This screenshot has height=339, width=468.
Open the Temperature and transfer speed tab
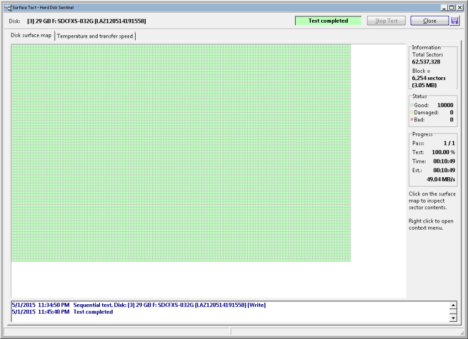point(95,36)
